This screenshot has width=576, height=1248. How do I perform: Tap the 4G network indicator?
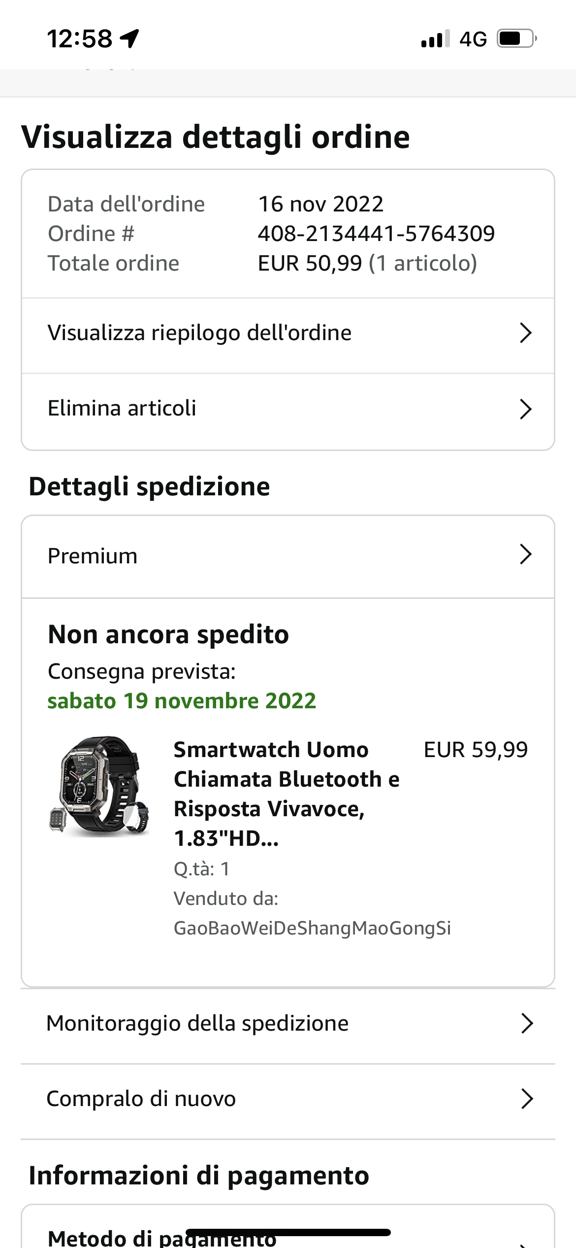[x=473, y=39]
